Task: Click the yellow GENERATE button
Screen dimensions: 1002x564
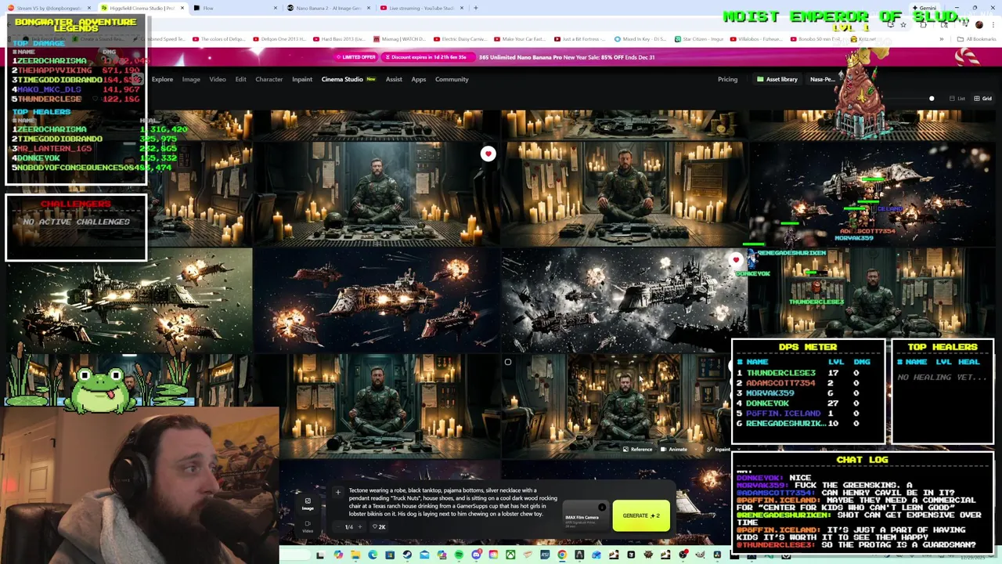Action: click(641, 515)
